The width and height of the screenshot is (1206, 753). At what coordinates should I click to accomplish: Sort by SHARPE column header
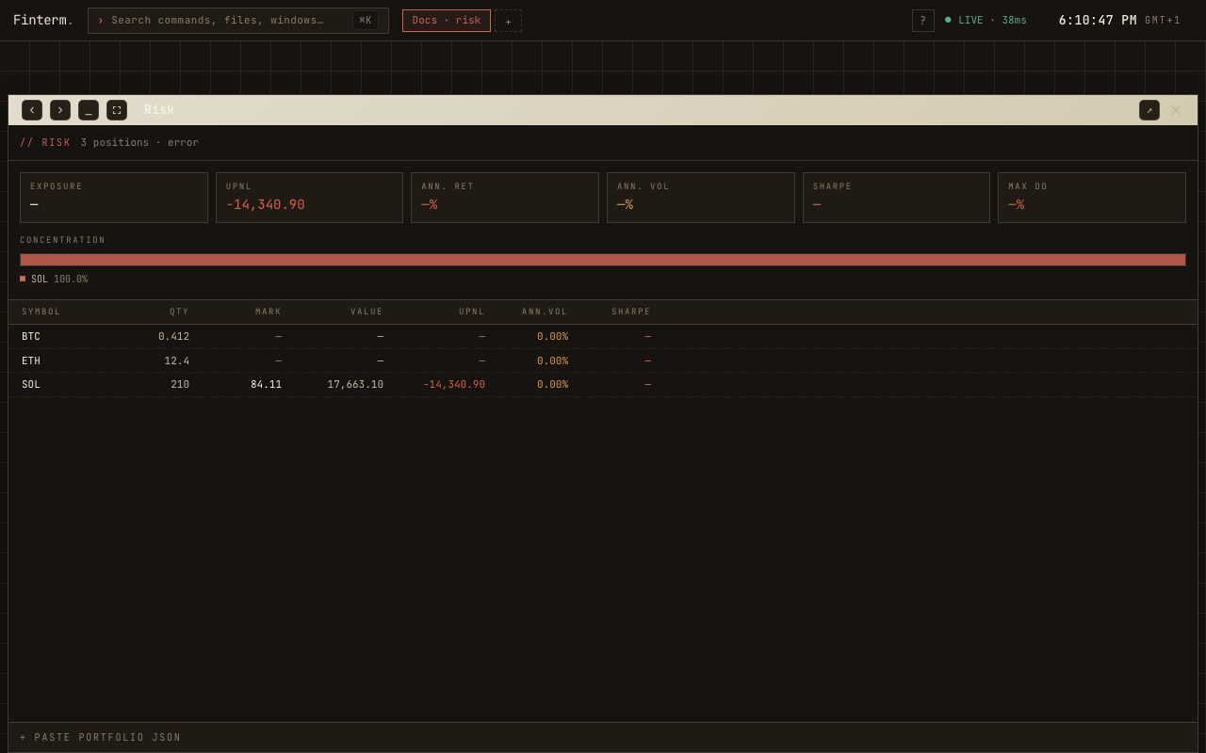point(631,312)
